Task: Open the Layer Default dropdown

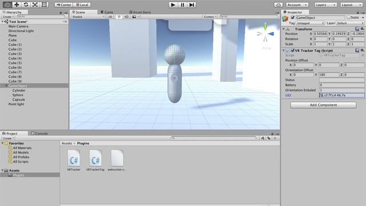Action: 350,23
